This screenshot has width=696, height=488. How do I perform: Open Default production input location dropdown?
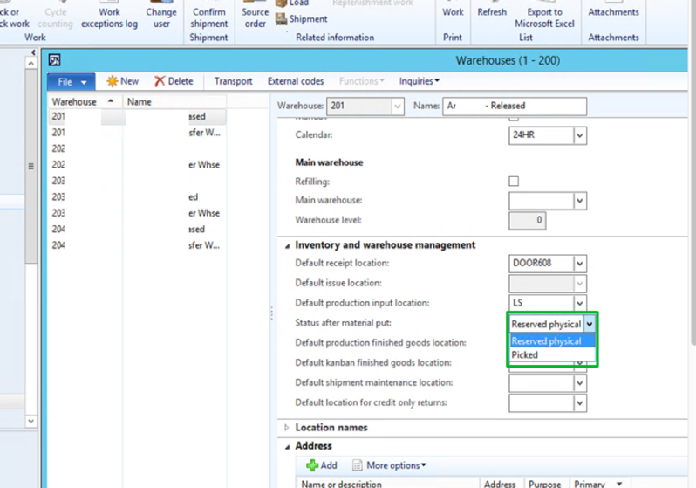580,304
